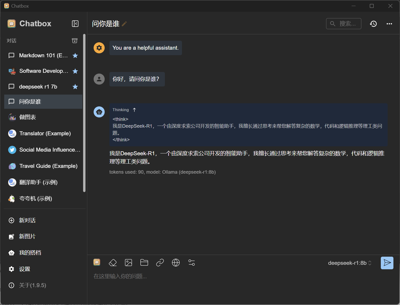The image size is (400, 305).
Task: Open 夸夸机 (示例) conversation
Action: point(43,199)
